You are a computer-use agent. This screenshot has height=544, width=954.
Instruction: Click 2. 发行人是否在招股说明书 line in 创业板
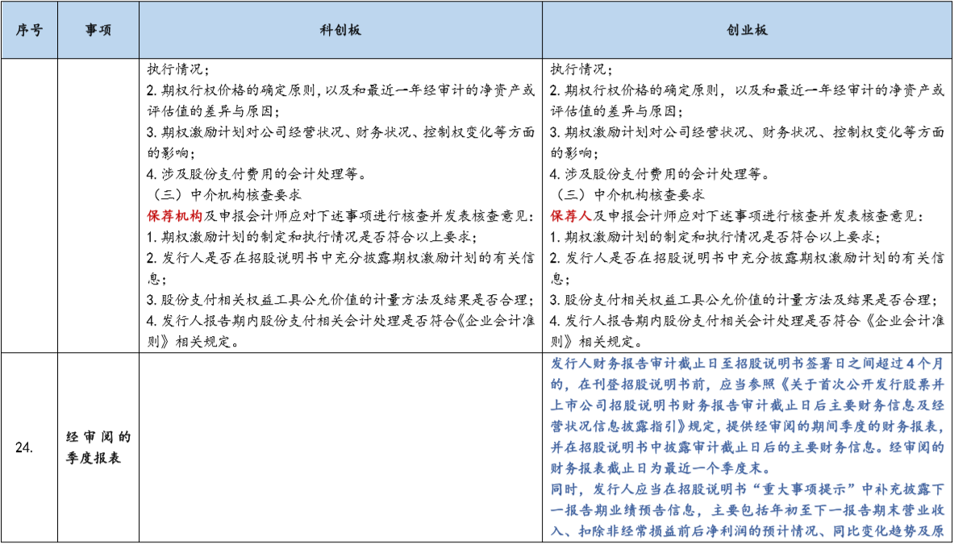point(747,258)
